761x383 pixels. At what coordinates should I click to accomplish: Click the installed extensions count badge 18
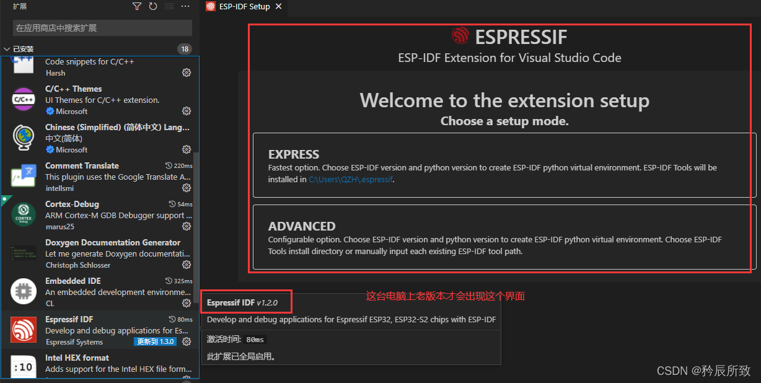[x=184, y=49]
